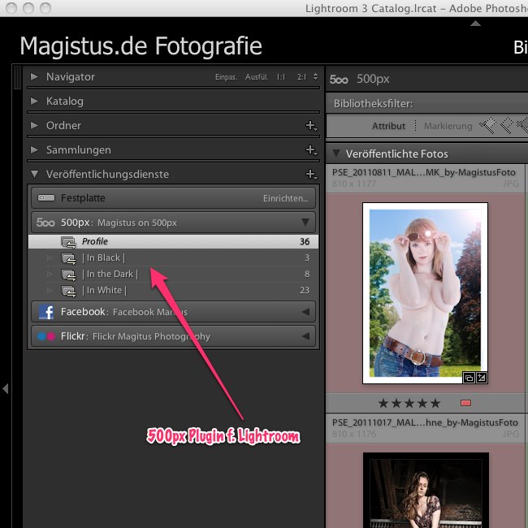
Task: Select the Profile published collection
Action: (x=94, y=241)
